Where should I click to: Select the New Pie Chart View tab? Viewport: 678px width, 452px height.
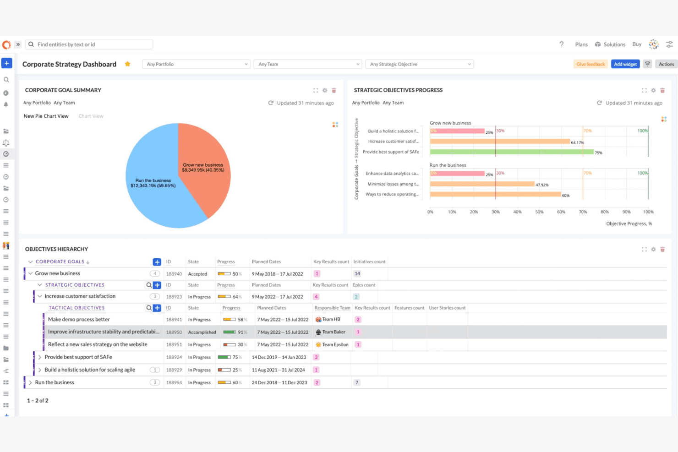[46, 116]
